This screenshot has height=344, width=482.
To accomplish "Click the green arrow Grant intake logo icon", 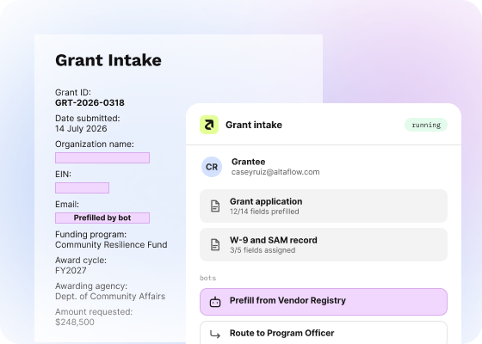I will point(209,125).
